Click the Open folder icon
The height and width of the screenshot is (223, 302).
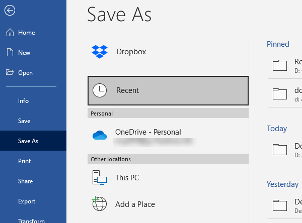pyautogui.click(x=10, y=72)
